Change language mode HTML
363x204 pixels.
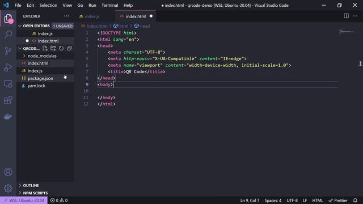(x=318, y=200)
